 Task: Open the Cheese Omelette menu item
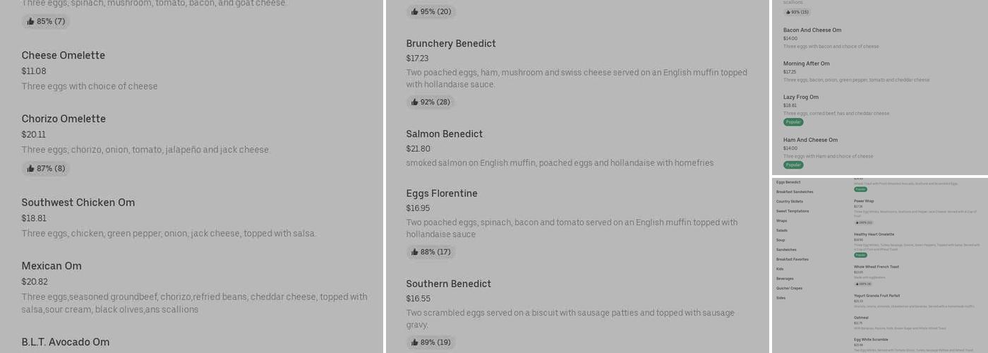pyautogui.click(x=64, y=56)
